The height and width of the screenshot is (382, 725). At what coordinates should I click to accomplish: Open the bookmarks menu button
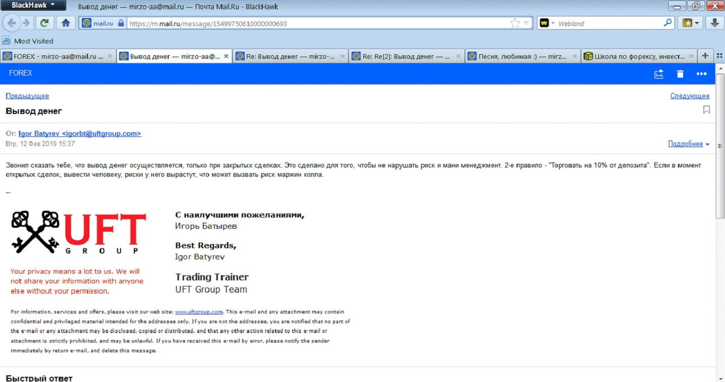pos(691,23)
